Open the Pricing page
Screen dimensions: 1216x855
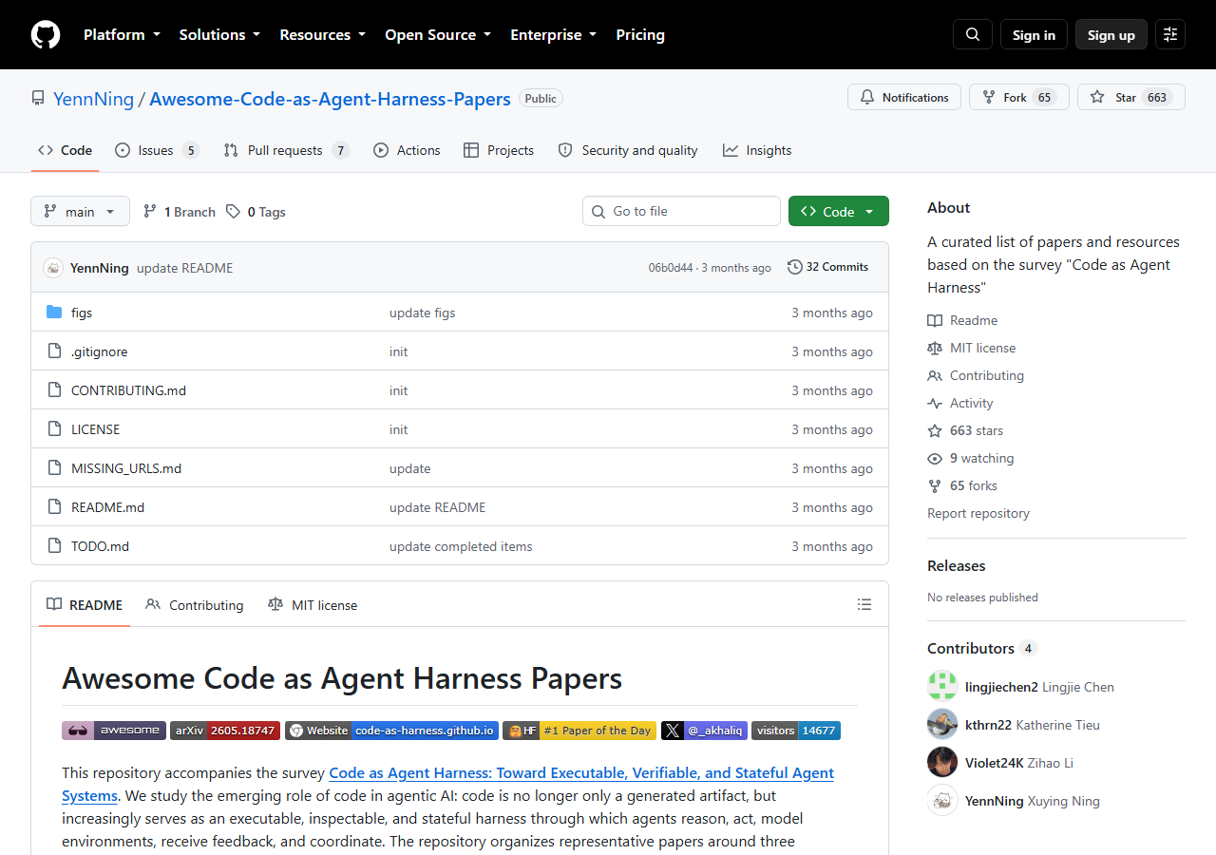[x=640, y=34]
